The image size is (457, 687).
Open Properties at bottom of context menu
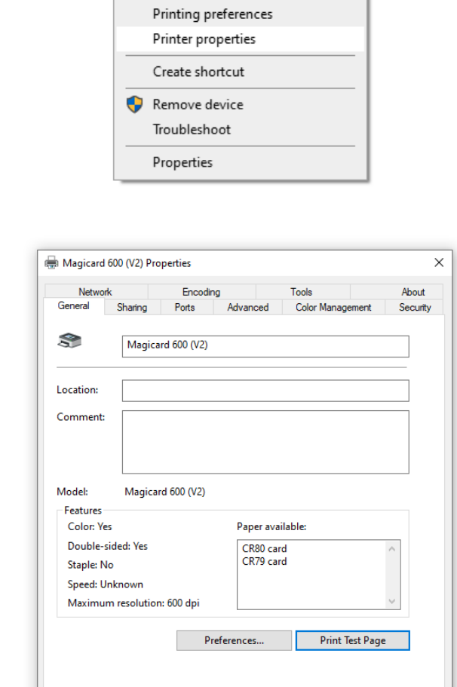pos(240,163)
